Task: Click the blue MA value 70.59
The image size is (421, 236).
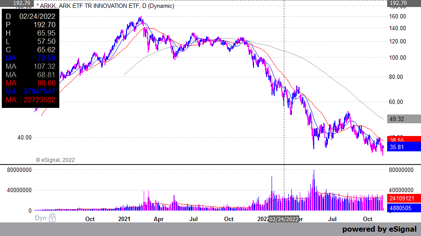Action: 46,58
